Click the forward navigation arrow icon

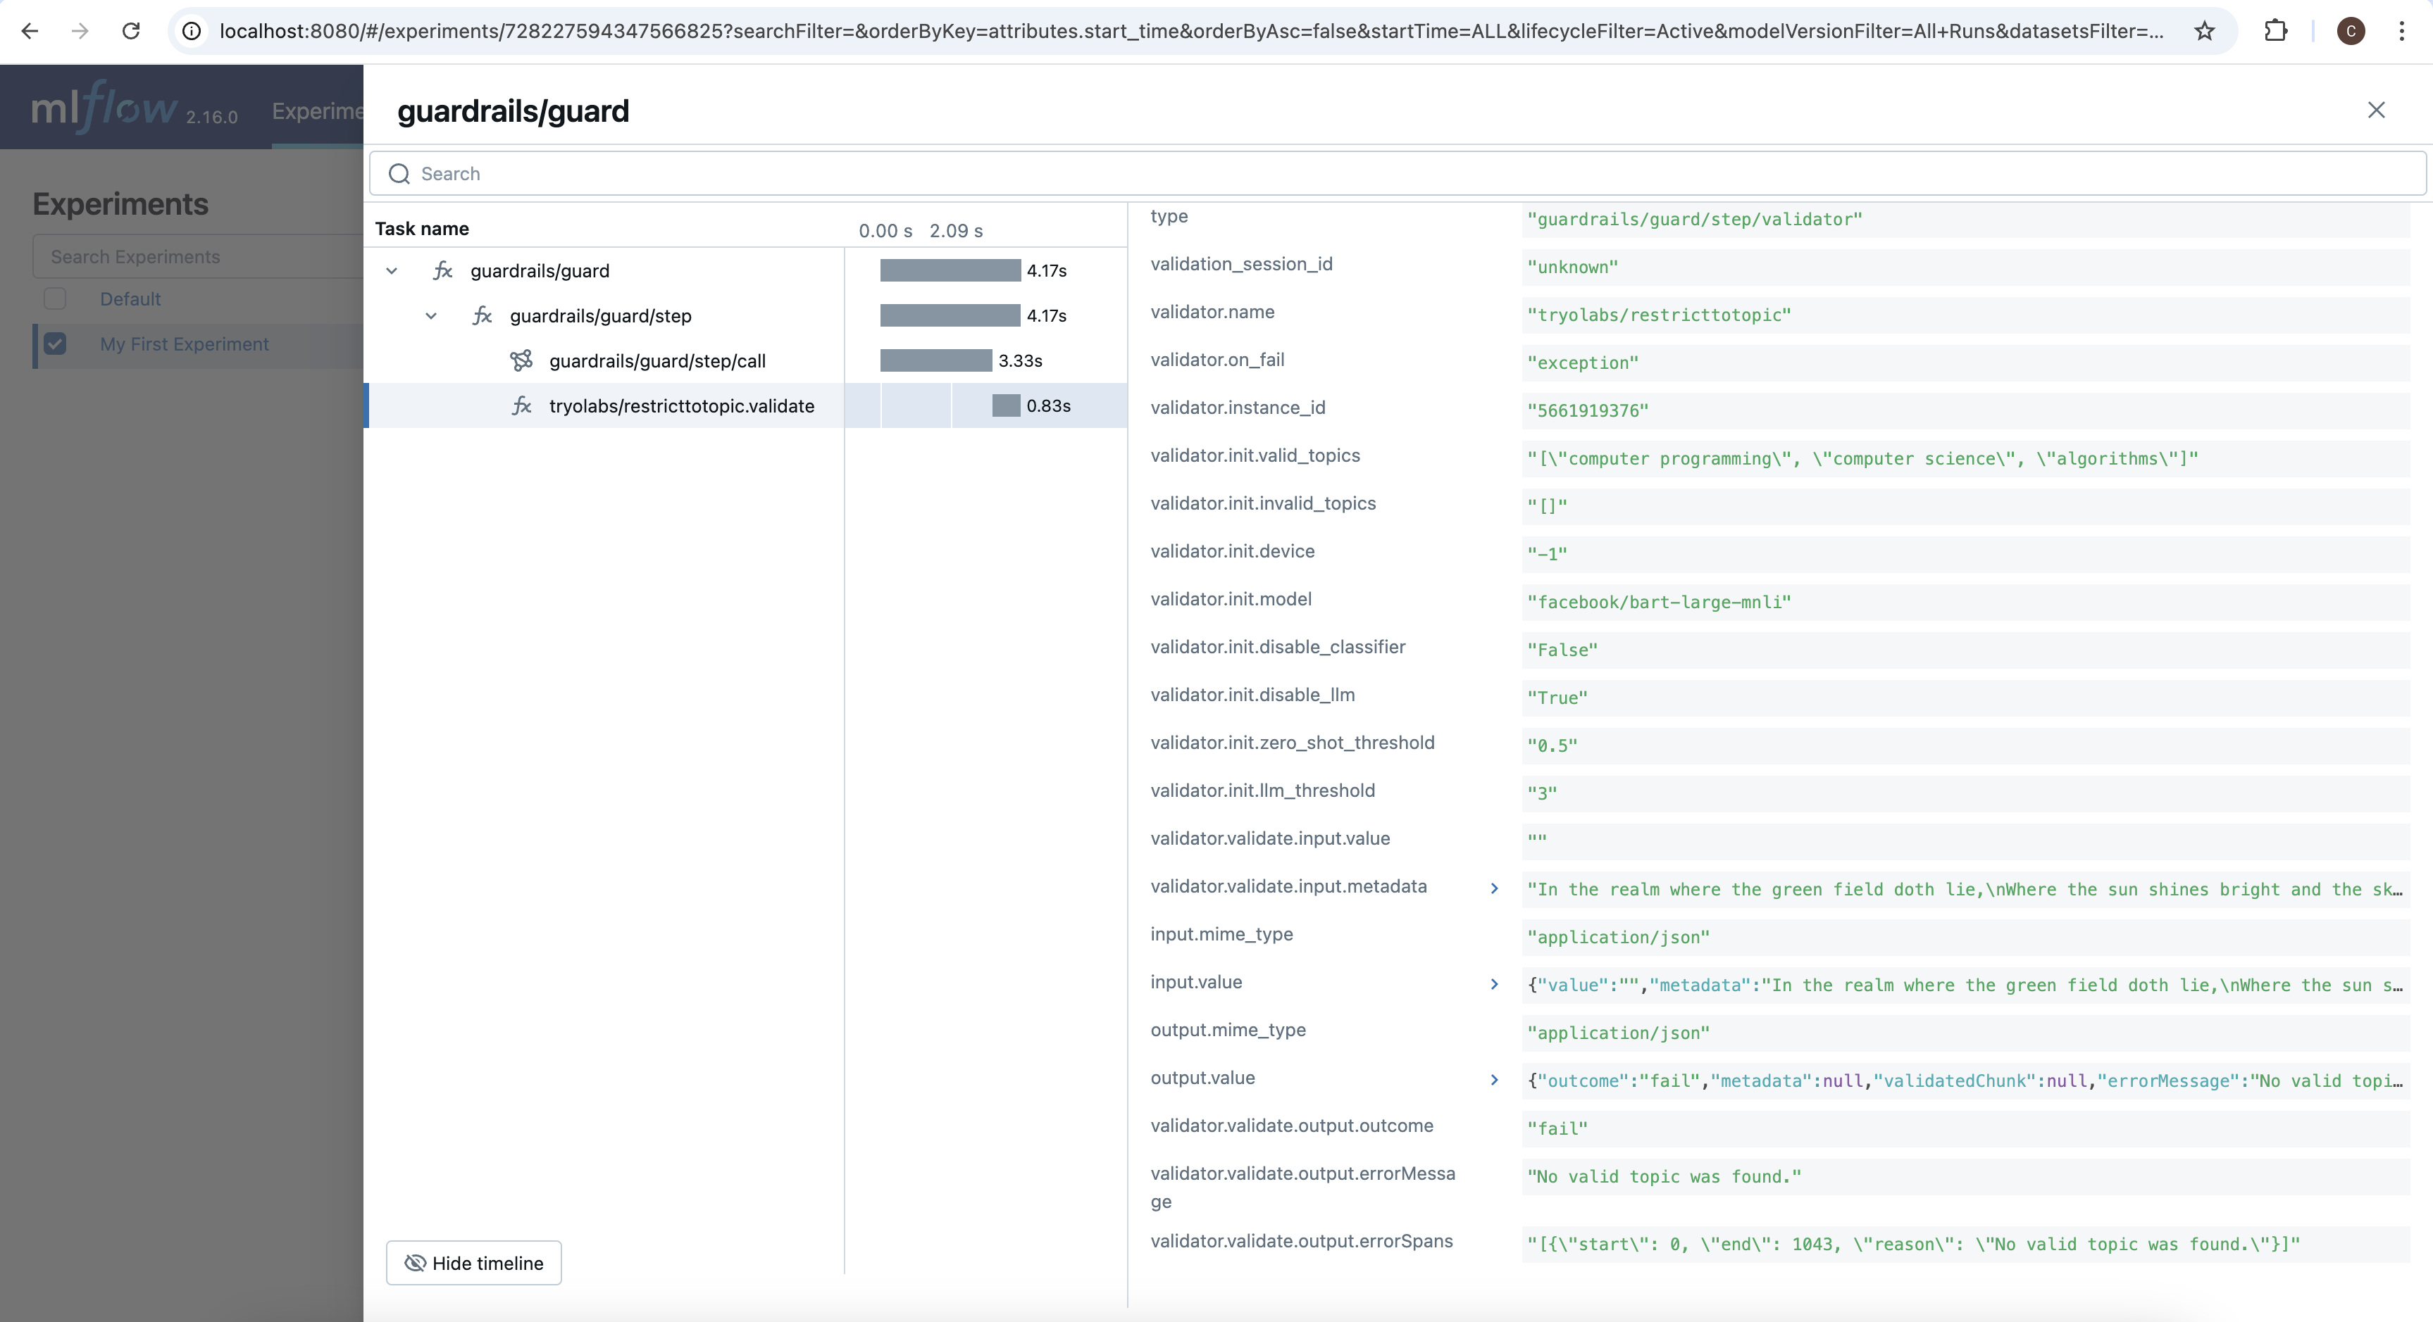tap(75, 31)
